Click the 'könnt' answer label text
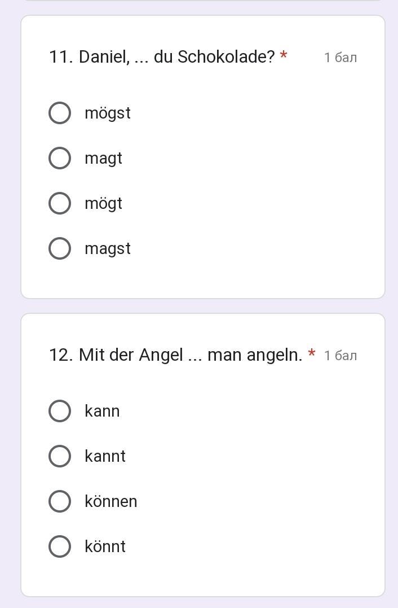Image resolution: width=398 pixels, height=608 pixels. [x=105, y=546]
